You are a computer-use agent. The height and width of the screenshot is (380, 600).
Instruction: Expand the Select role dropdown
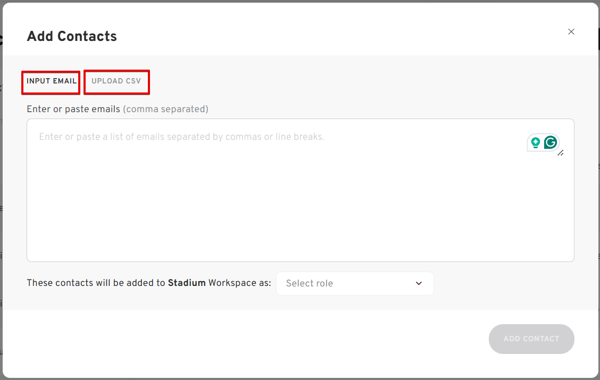(355, 283)
